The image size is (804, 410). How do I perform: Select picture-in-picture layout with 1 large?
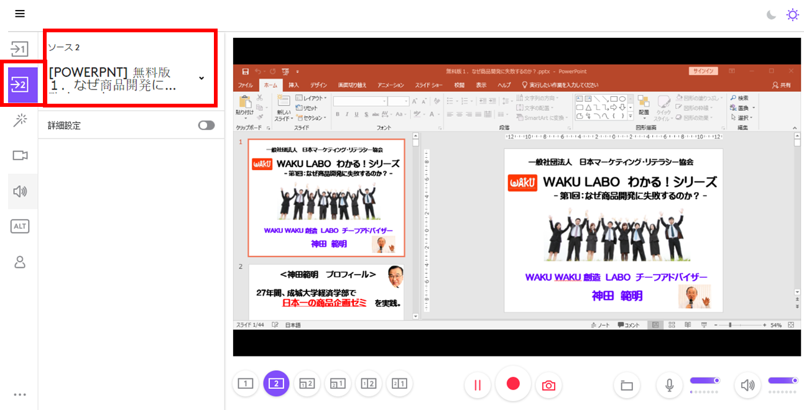[x=338, y=384]
